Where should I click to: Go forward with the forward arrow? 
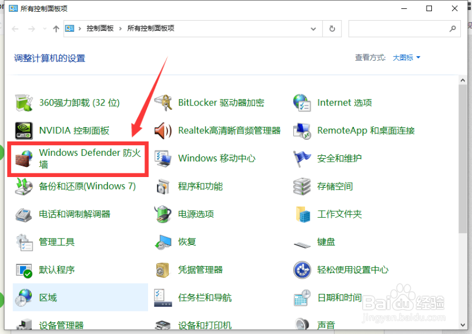pos(31,29)
